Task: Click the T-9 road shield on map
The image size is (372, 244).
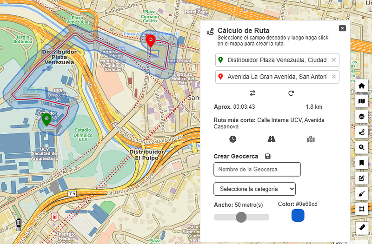Action: point(72,194)
